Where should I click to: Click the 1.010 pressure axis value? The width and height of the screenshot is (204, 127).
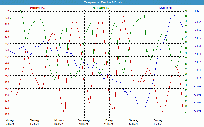(x=198, y=78)
